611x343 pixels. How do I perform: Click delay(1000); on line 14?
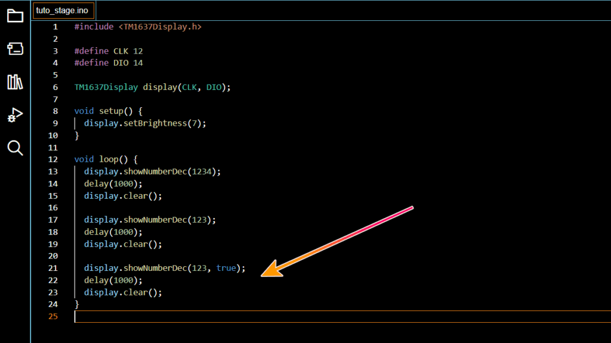(x=113, y=183)
